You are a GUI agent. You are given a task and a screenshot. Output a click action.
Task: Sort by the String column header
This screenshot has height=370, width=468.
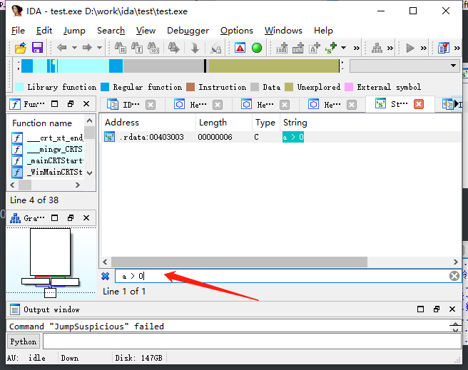[370, 123]
